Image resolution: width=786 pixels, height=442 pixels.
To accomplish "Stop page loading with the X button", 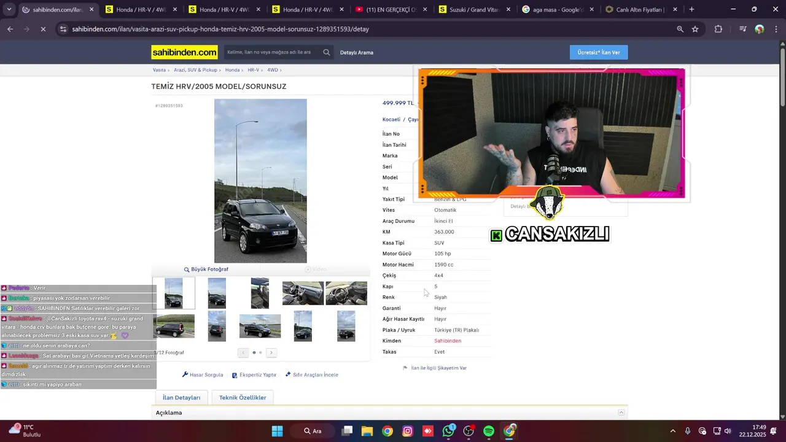I will (44, 29).
